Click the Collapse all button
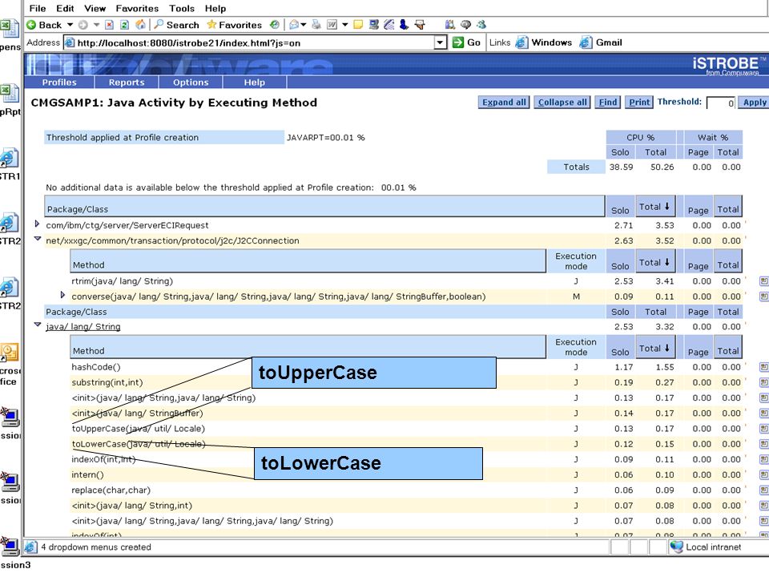This screenshot has height=577, width=769. pos(562,102)
